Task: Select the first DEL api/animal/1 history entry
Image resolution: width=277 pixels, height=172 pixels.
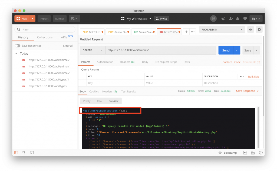Action: [x=46, y=60]
